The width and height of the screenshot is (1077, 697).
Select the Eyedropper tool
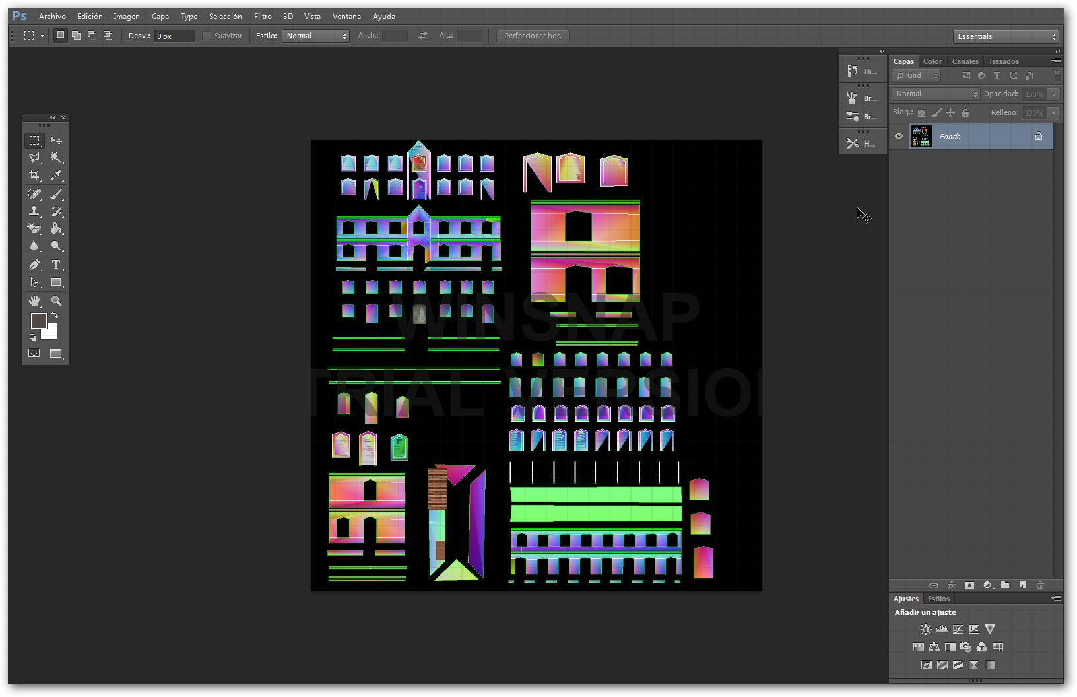pos(56,175)
